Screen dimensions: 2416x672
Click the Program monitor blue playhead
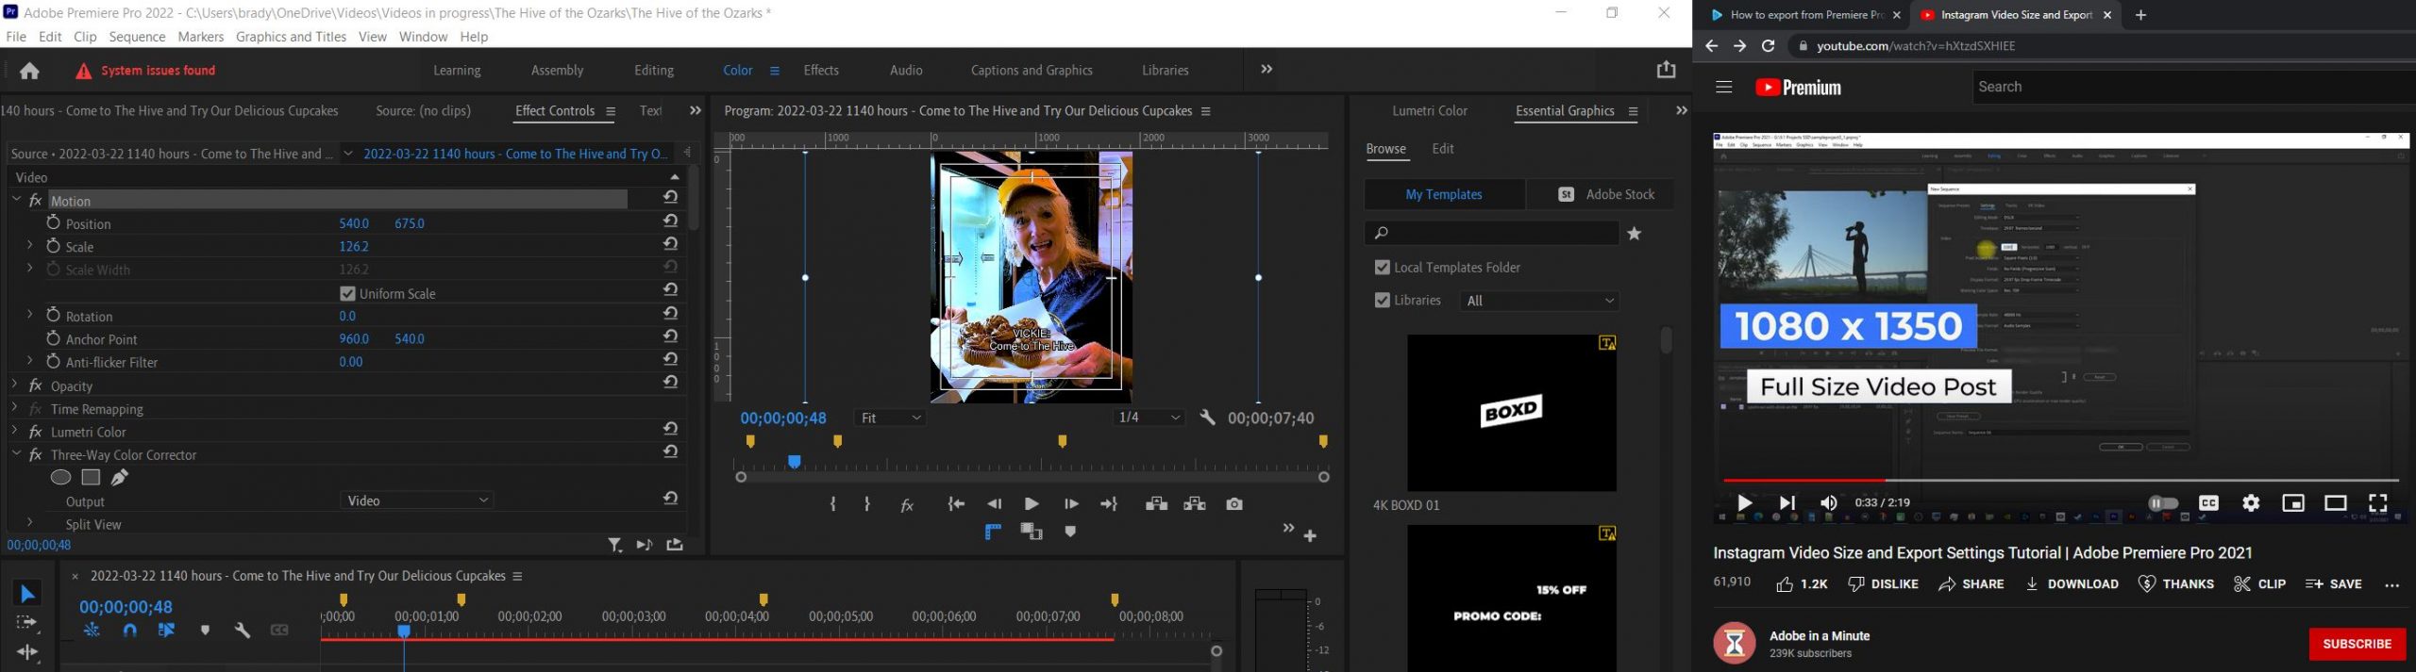795,462
